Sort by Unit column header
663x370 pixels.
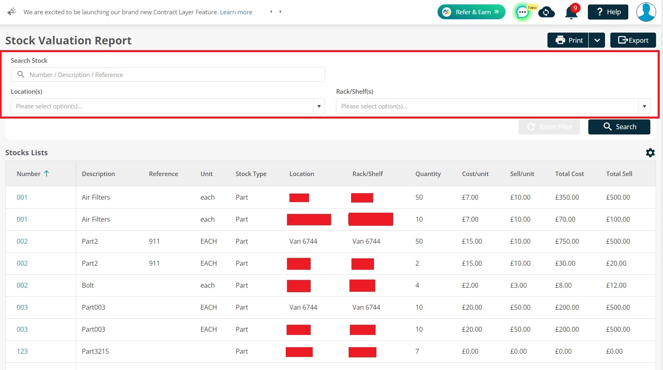pos(207,174)
